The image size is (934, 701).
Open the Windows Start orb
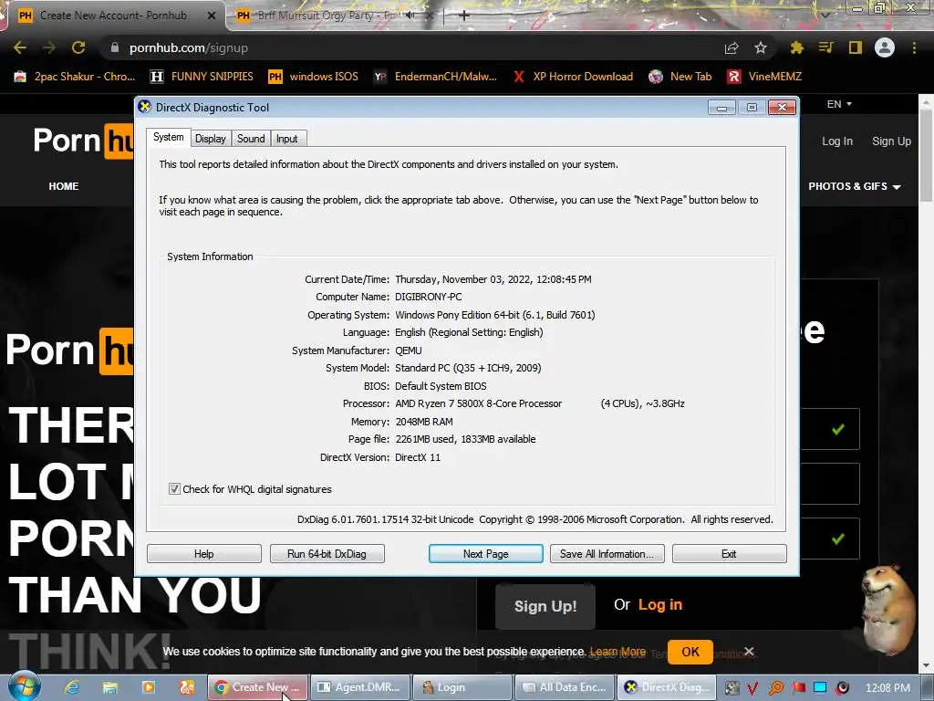click(25, 685)
